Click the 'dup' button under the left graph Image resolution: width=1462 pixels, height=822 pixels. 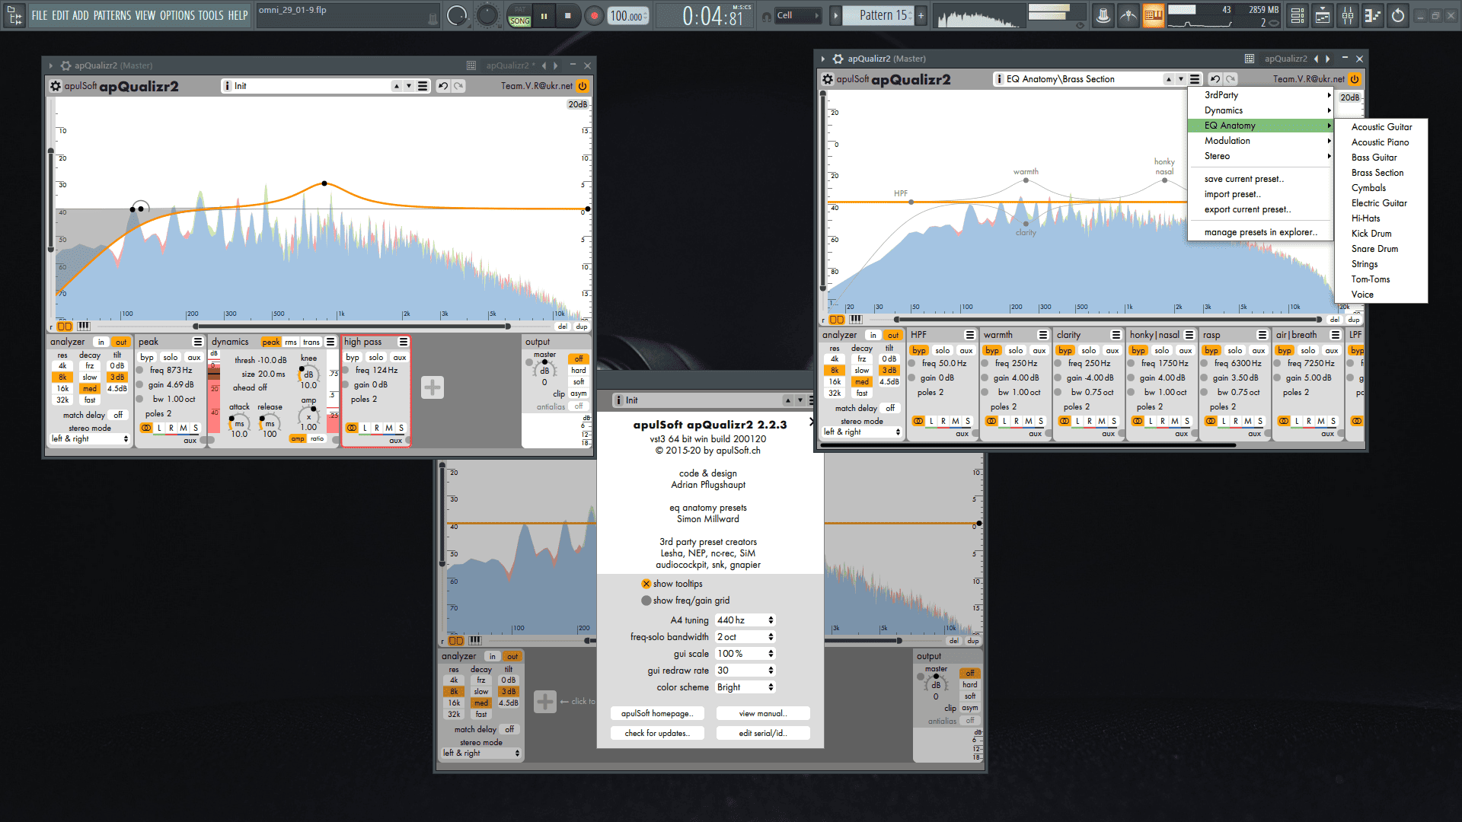[x=582, y=327]
